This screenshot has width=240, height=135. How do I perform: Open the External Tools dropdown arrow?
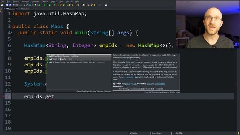tap(57, 5)
